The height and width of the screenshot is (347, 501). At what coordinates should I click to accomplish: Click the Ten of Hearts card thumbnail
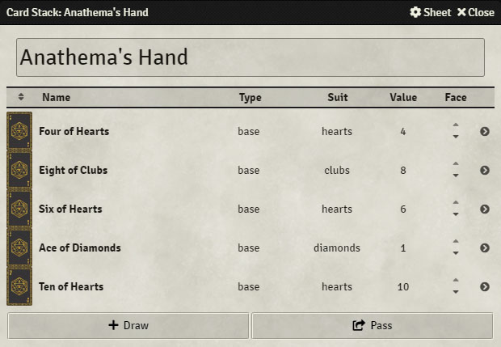pos(19,286)
